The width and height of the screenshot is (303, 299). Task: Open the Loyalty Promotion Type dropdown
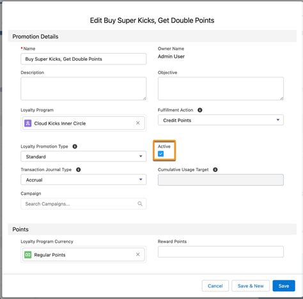point(84,157)
